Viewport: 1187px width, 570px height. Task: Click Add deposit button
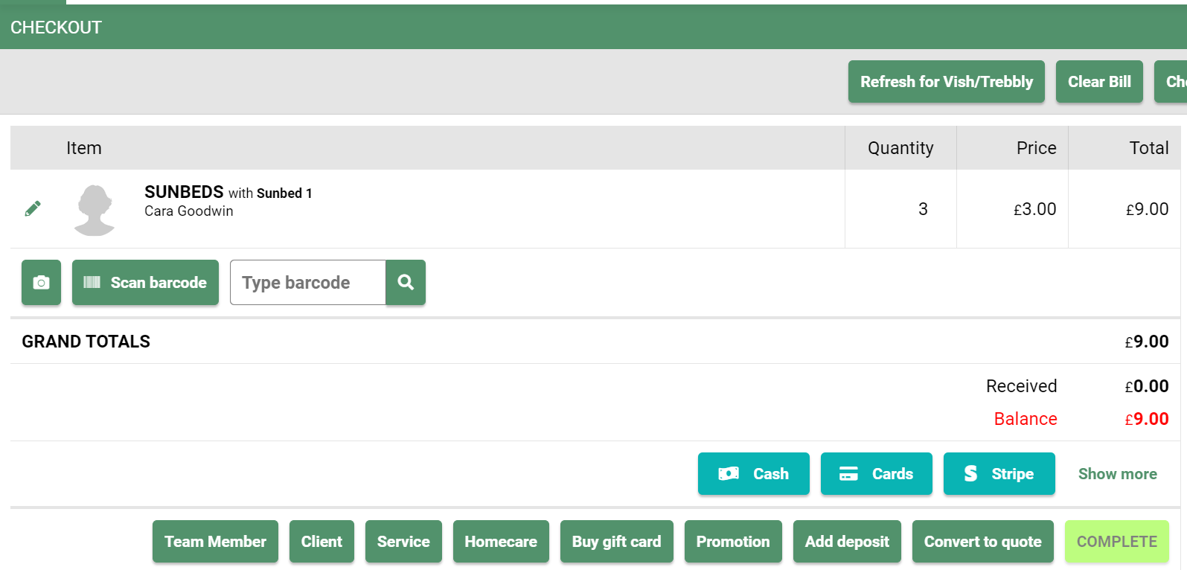pyautogui.click(x=847, y=542)
